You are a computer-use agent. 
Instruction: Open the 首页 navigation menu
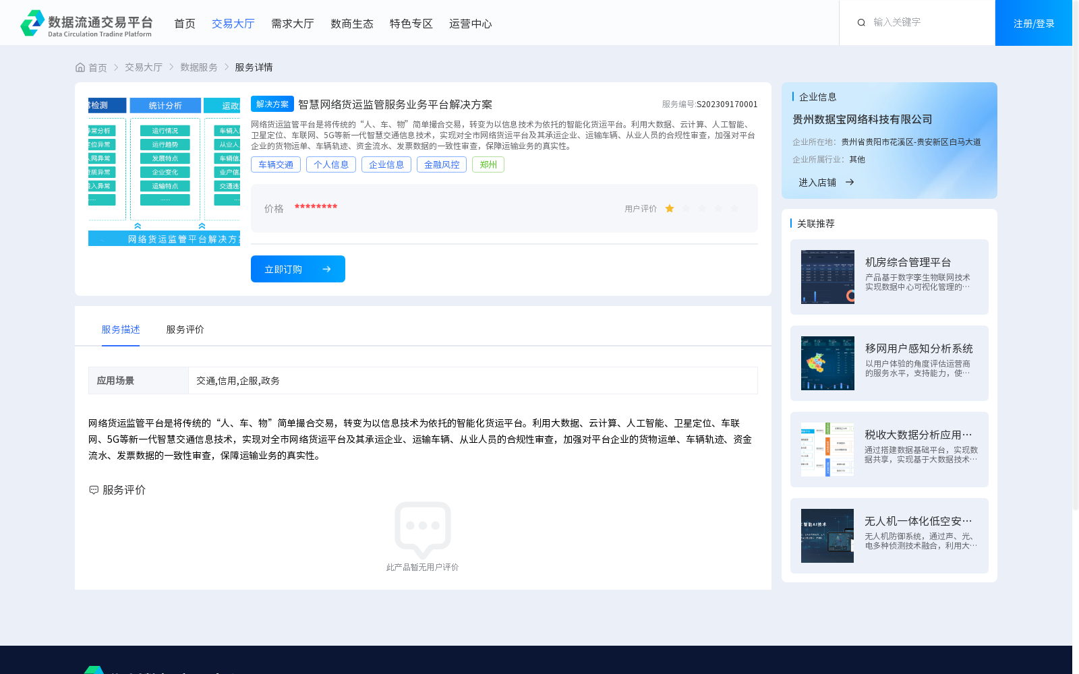(x=185, y=24)
